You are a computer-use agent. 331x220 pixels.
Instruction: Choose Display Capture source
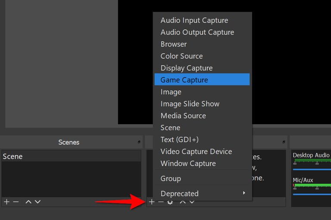[202, 68]
